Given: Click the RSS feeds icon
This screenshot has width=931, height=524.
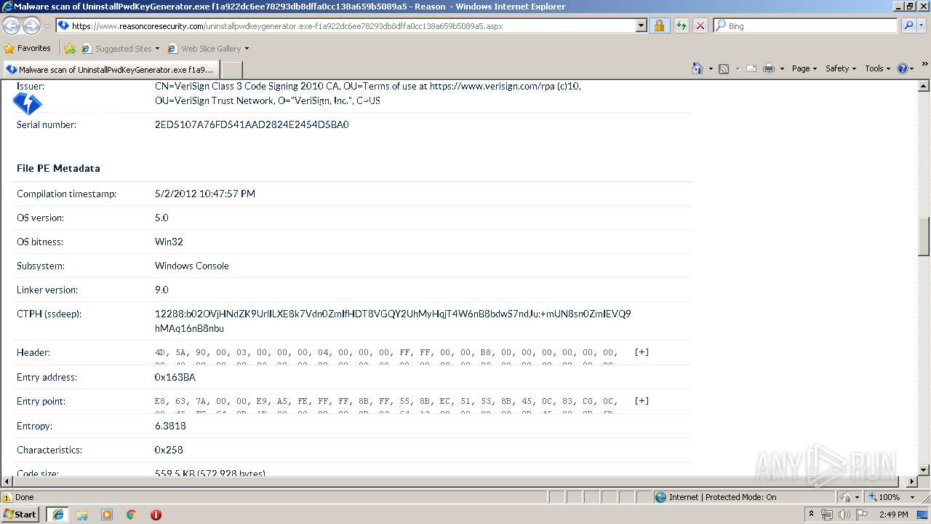Looking at the screenshot, I should 724,68.
